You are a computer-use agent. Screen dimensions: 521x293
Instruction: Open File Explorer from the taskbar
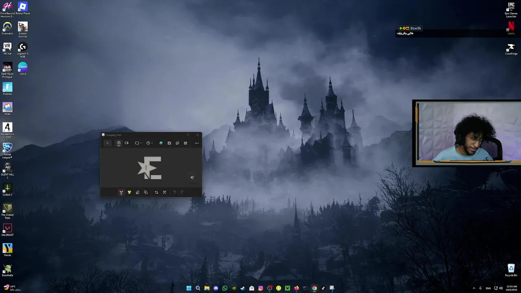click(207, 288)
